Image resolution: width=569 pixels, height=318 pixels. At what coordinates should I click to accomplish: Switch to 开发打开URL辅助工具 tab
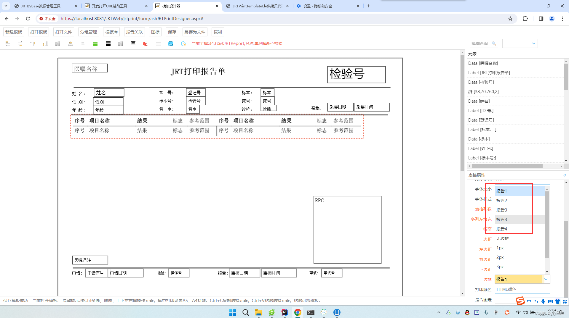(116, 6)
